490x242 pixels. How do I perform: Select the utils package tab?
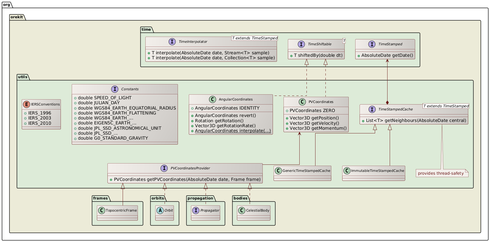(23, 77)
